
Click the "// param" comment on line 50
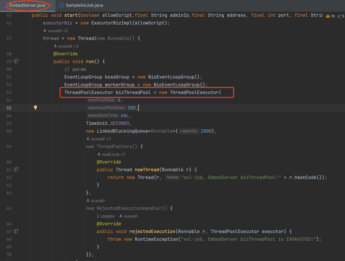click(75, 69)
